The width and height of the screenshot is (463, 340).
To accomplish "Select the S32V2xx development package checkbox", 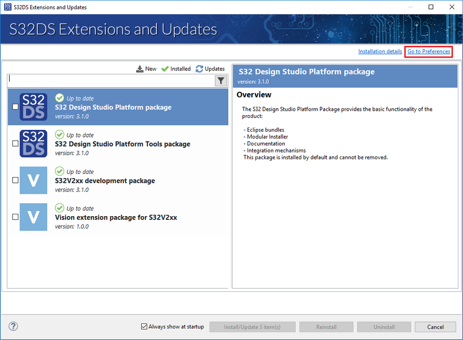I will pos(15,180).
